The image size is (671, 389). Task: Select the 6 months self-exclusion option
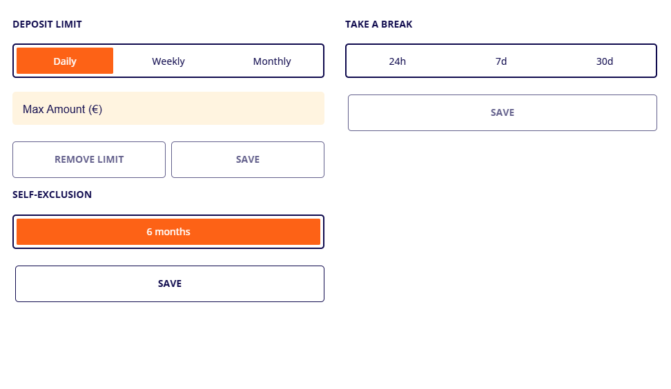click(168, 232)
